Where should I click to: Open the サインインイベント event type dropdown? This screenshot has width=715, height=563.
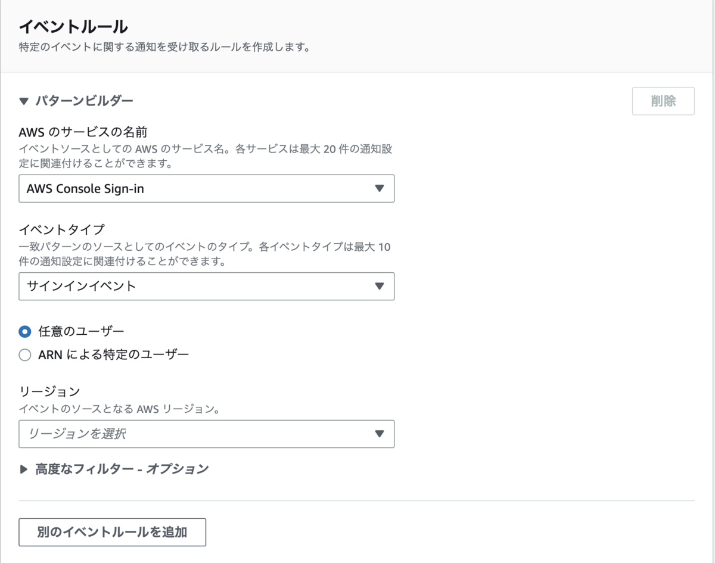[x=206, y=286]
